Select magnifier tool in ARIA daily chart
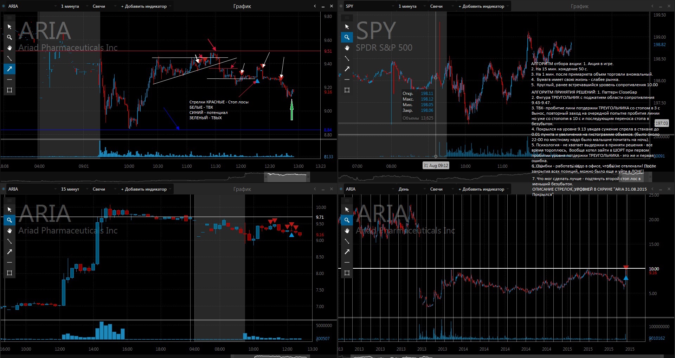Image resolution: width=675 pixels, height=358 pixels. [347, 220]
